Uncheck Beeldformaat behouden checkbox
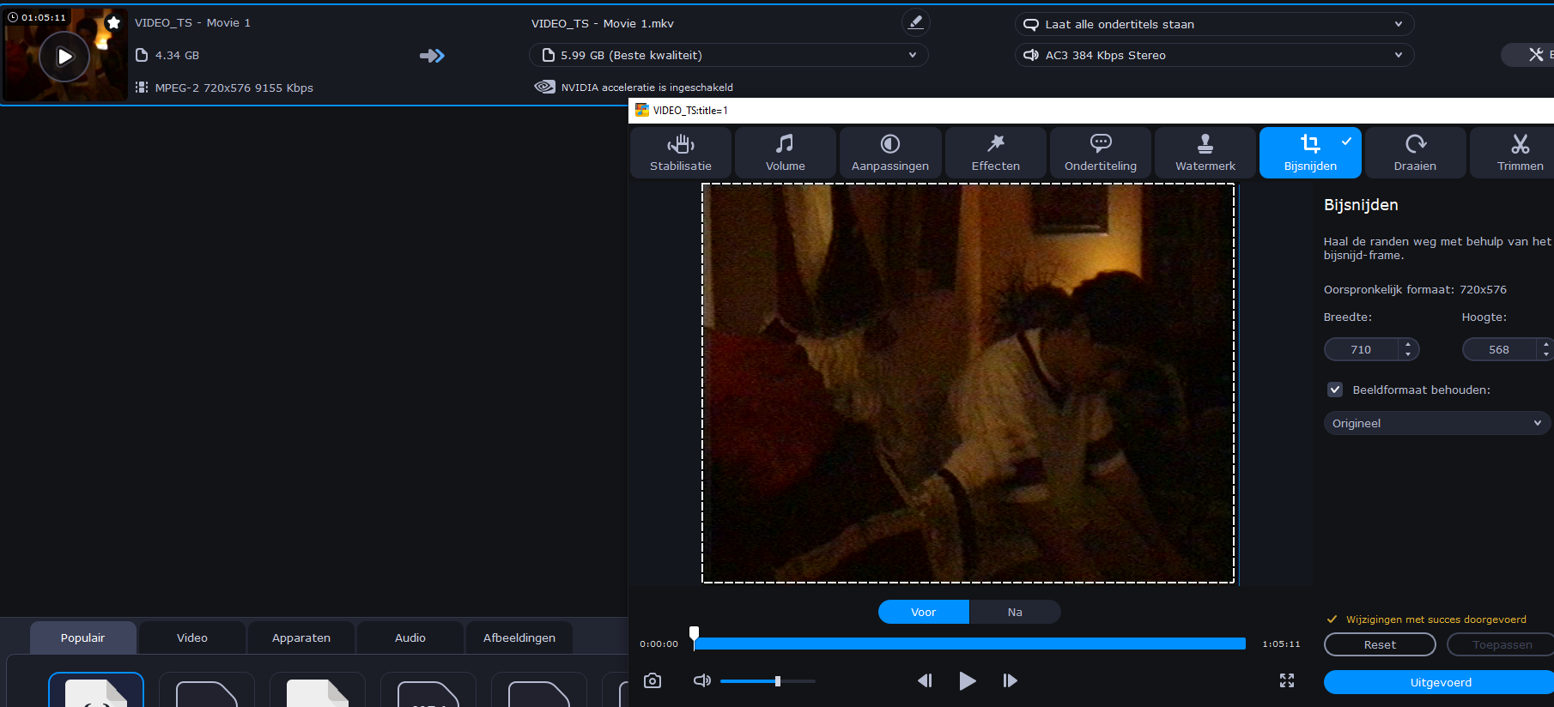Screen dimensions: 1554x707 coord(1335,390)
